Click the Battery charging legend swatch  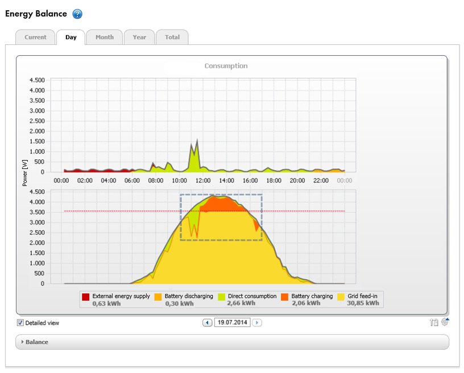284,297
